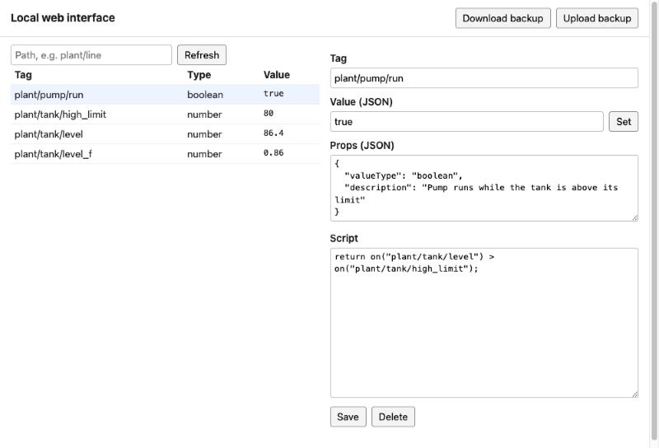
Task: Select the plant/tank/level_f tag row
Action: point(165,154)
